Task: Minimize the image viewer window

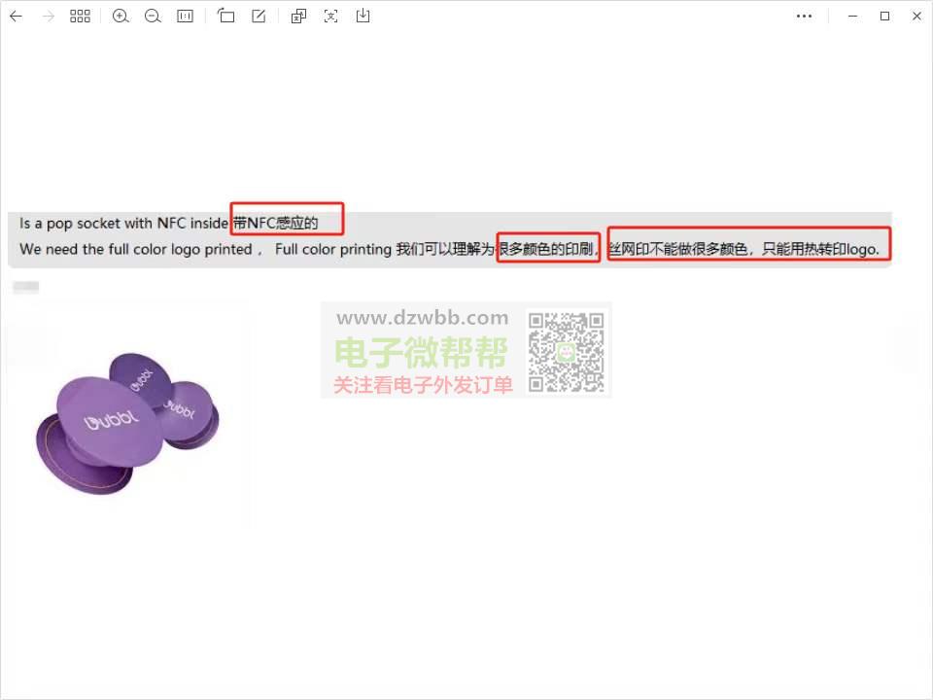Action: tap(852, 17)
